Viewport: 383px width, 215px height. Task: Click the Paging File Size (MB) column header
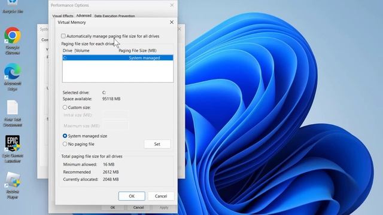(x=138, y=50)
